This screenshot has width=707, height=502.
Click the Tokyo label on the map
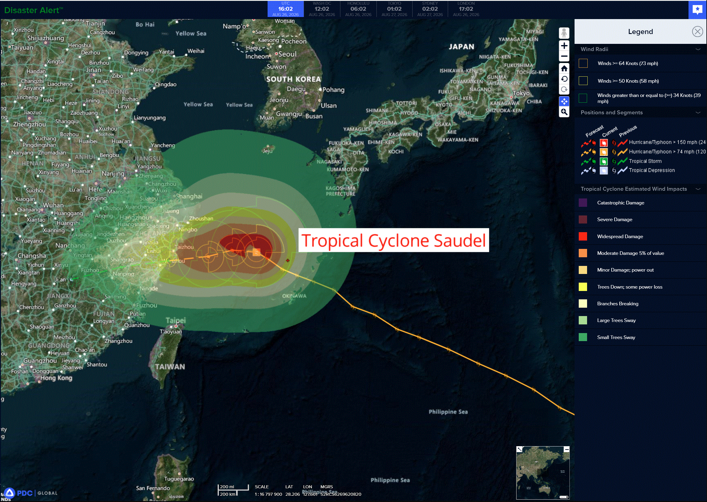[521, 93]
